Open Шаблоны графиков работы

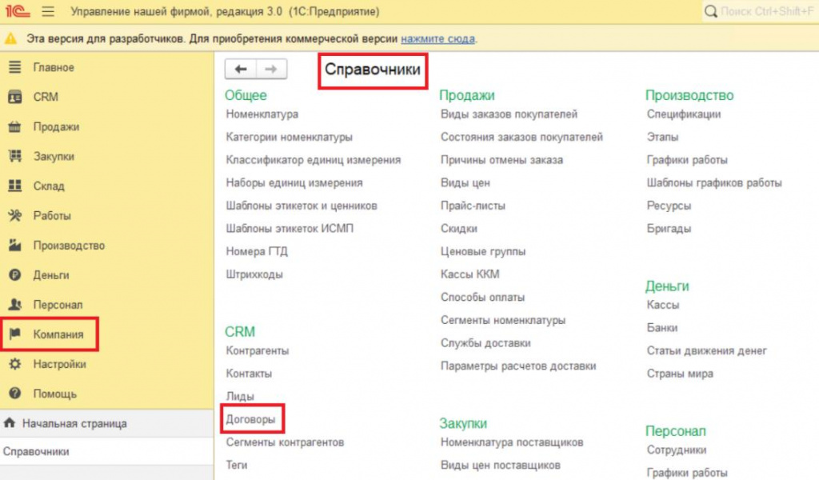click(x=714, y=183)
